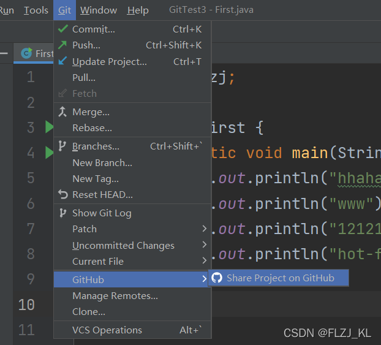Open the Help menu

pos(138,10)
